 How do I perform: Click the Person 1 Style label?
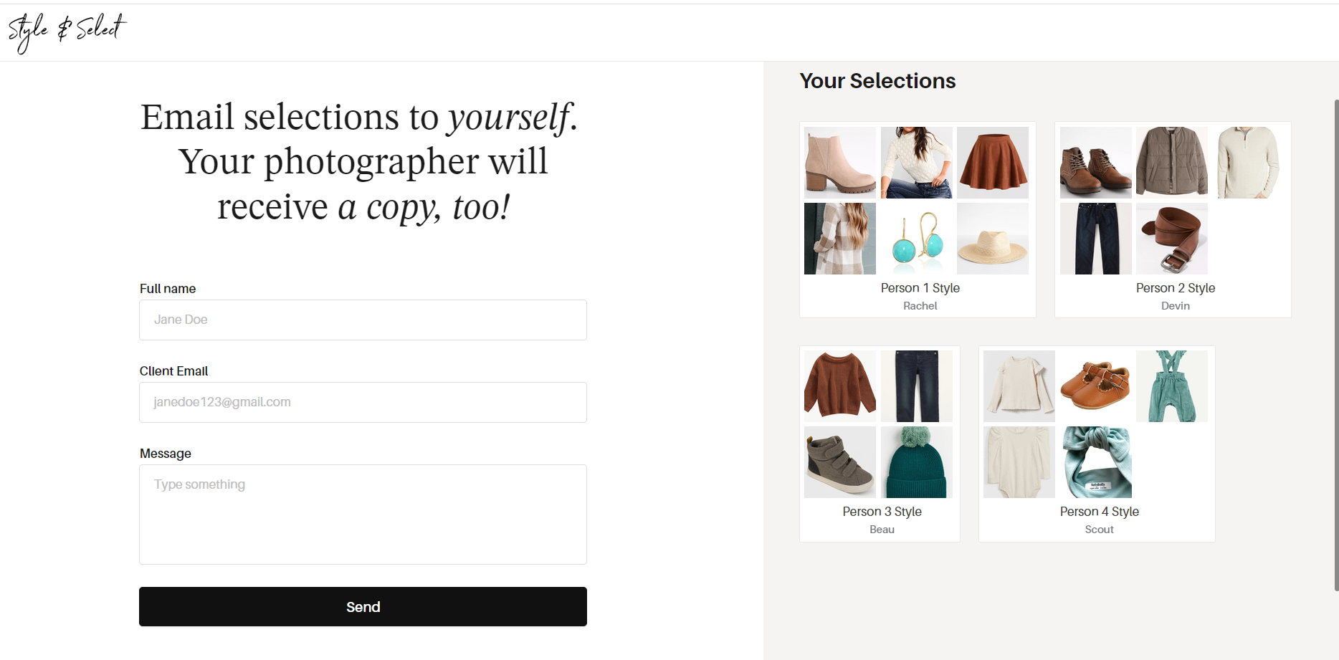click(920, 288)
